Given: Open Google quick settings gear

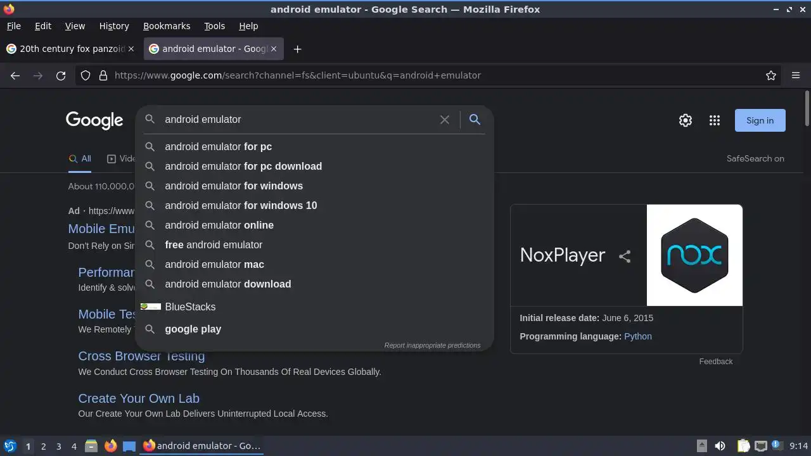Looking at the screenshot, I should pyautogui.click(x=686, y=120).
